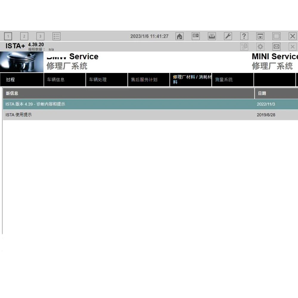Select the ISTA 使用提示 row

[150, 115]
